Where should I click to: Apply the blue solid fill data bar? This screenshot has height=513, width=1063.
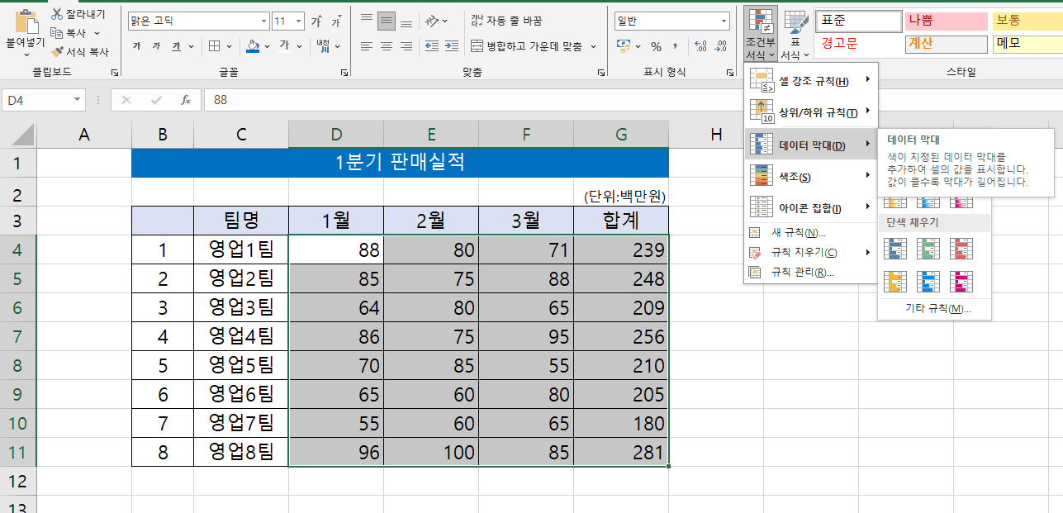896,249
